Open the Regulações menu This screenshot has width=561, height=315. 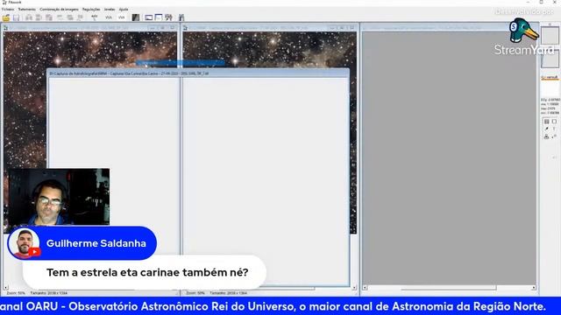pyautogui.click(x=91, y=10)
